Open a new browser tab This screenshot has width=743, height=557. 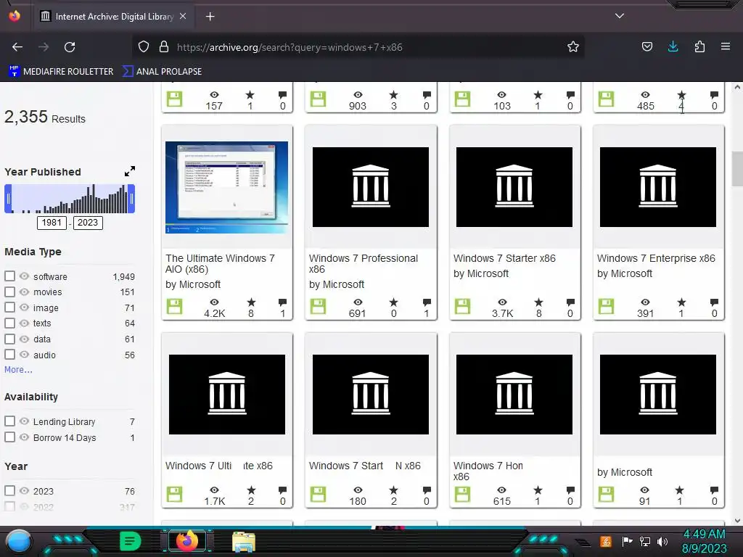(x=210, y=17)
